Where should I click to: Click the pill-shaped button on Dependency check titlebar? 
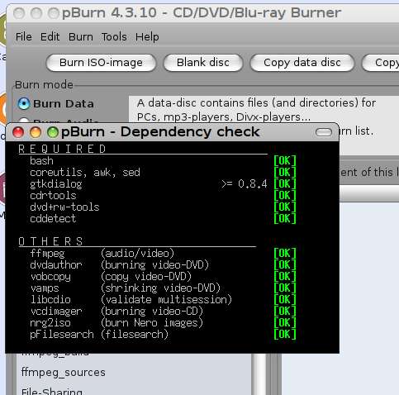324,132
